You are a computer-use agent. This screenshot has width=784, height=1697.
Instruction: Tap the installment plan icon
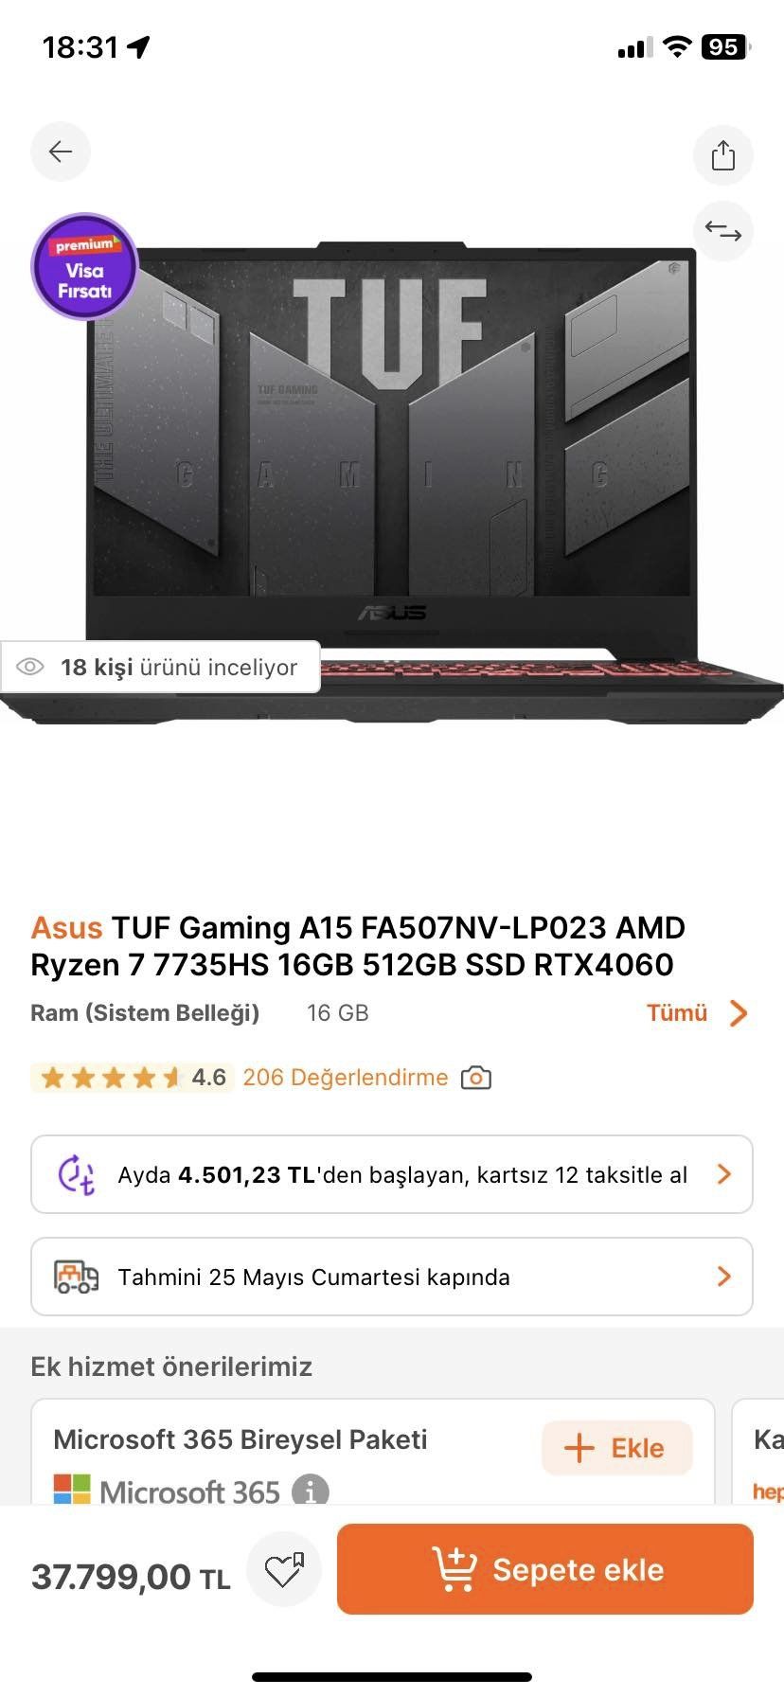[x=77, y=1174]
